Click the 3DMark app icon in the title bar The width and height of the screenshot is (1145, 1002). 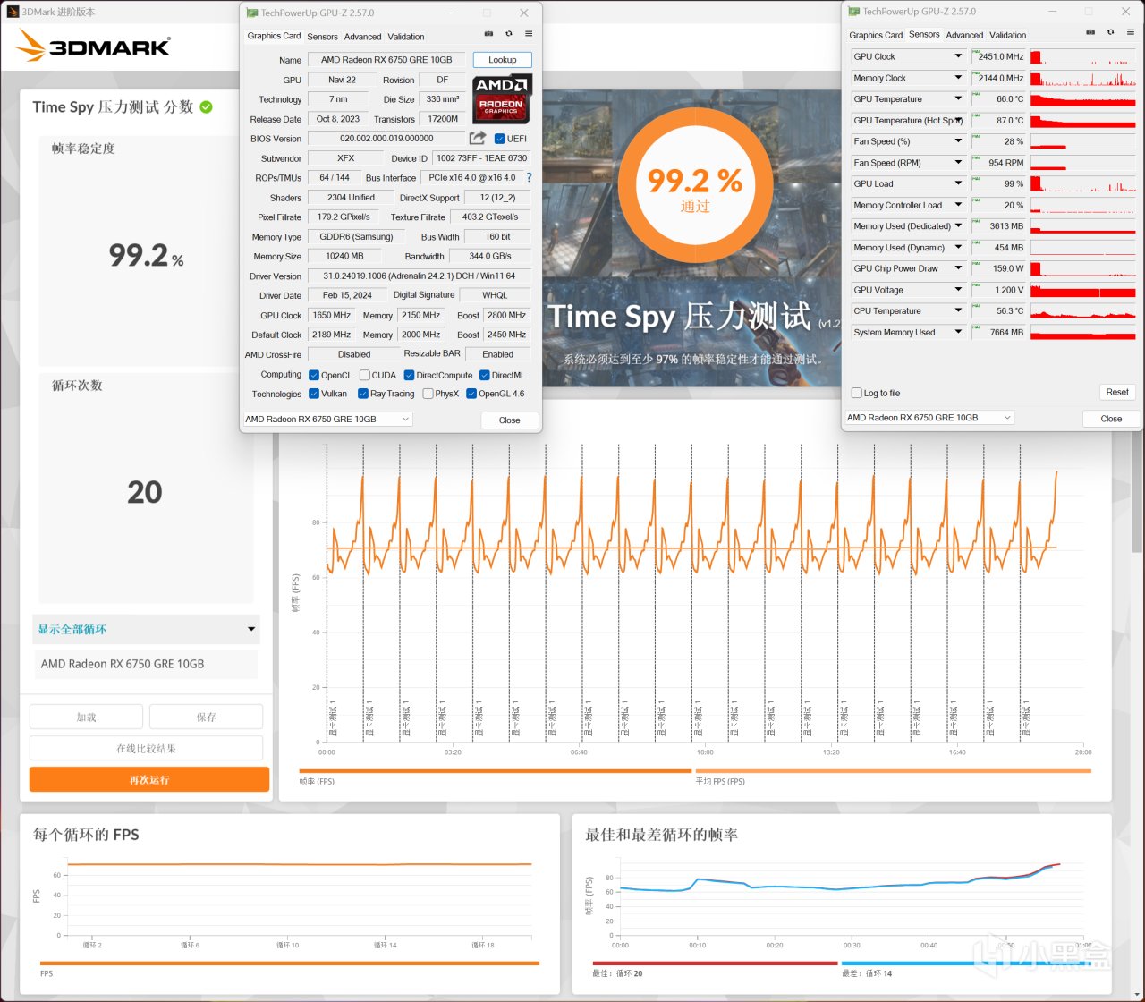(x=12, y=12)
